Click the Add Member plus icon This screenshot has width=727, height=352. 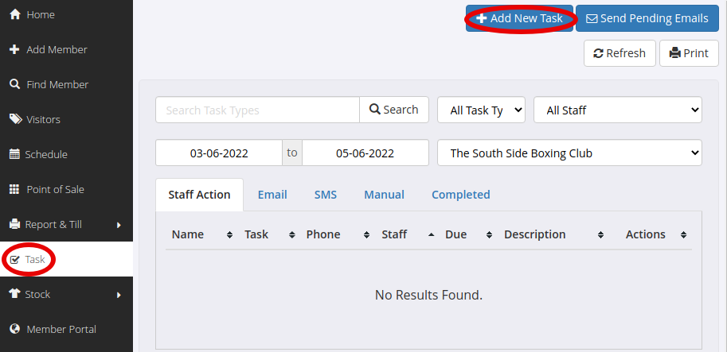(x=15, y=49)
